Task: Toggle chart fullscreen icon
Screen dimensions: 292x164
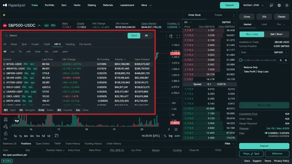Action: pos(178,36)
